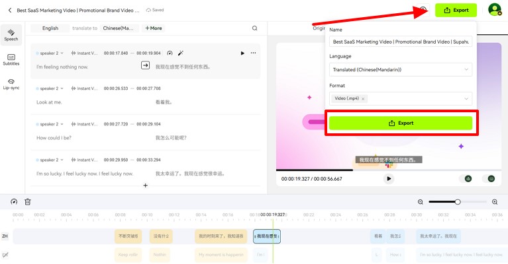Viewport: 508px width, 264px height.
Task: Select the 我太幸运了 clip on ZH track
Action: point(438,236)
